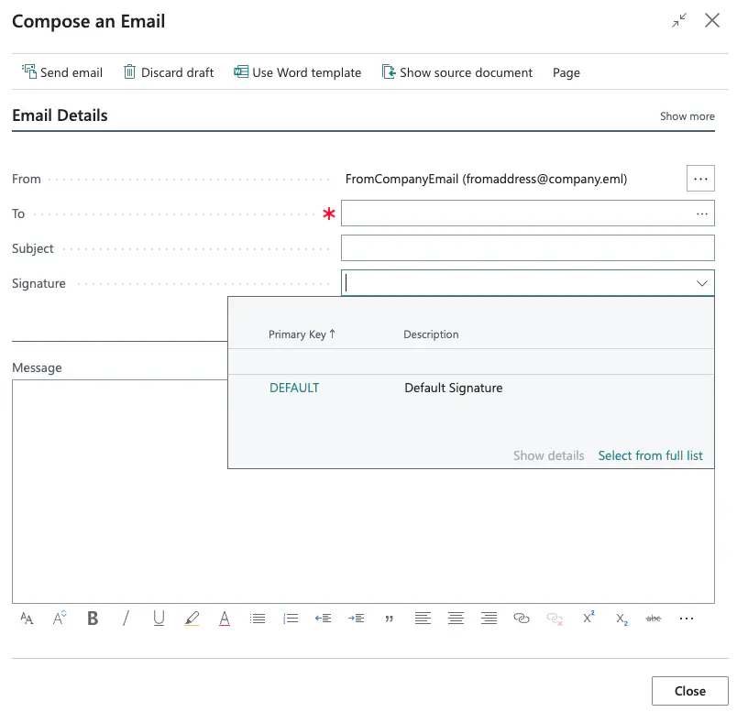Collapse the dialog with the shrink icon
The height and width of the screenshot is (712, 737).
[679, 20]
